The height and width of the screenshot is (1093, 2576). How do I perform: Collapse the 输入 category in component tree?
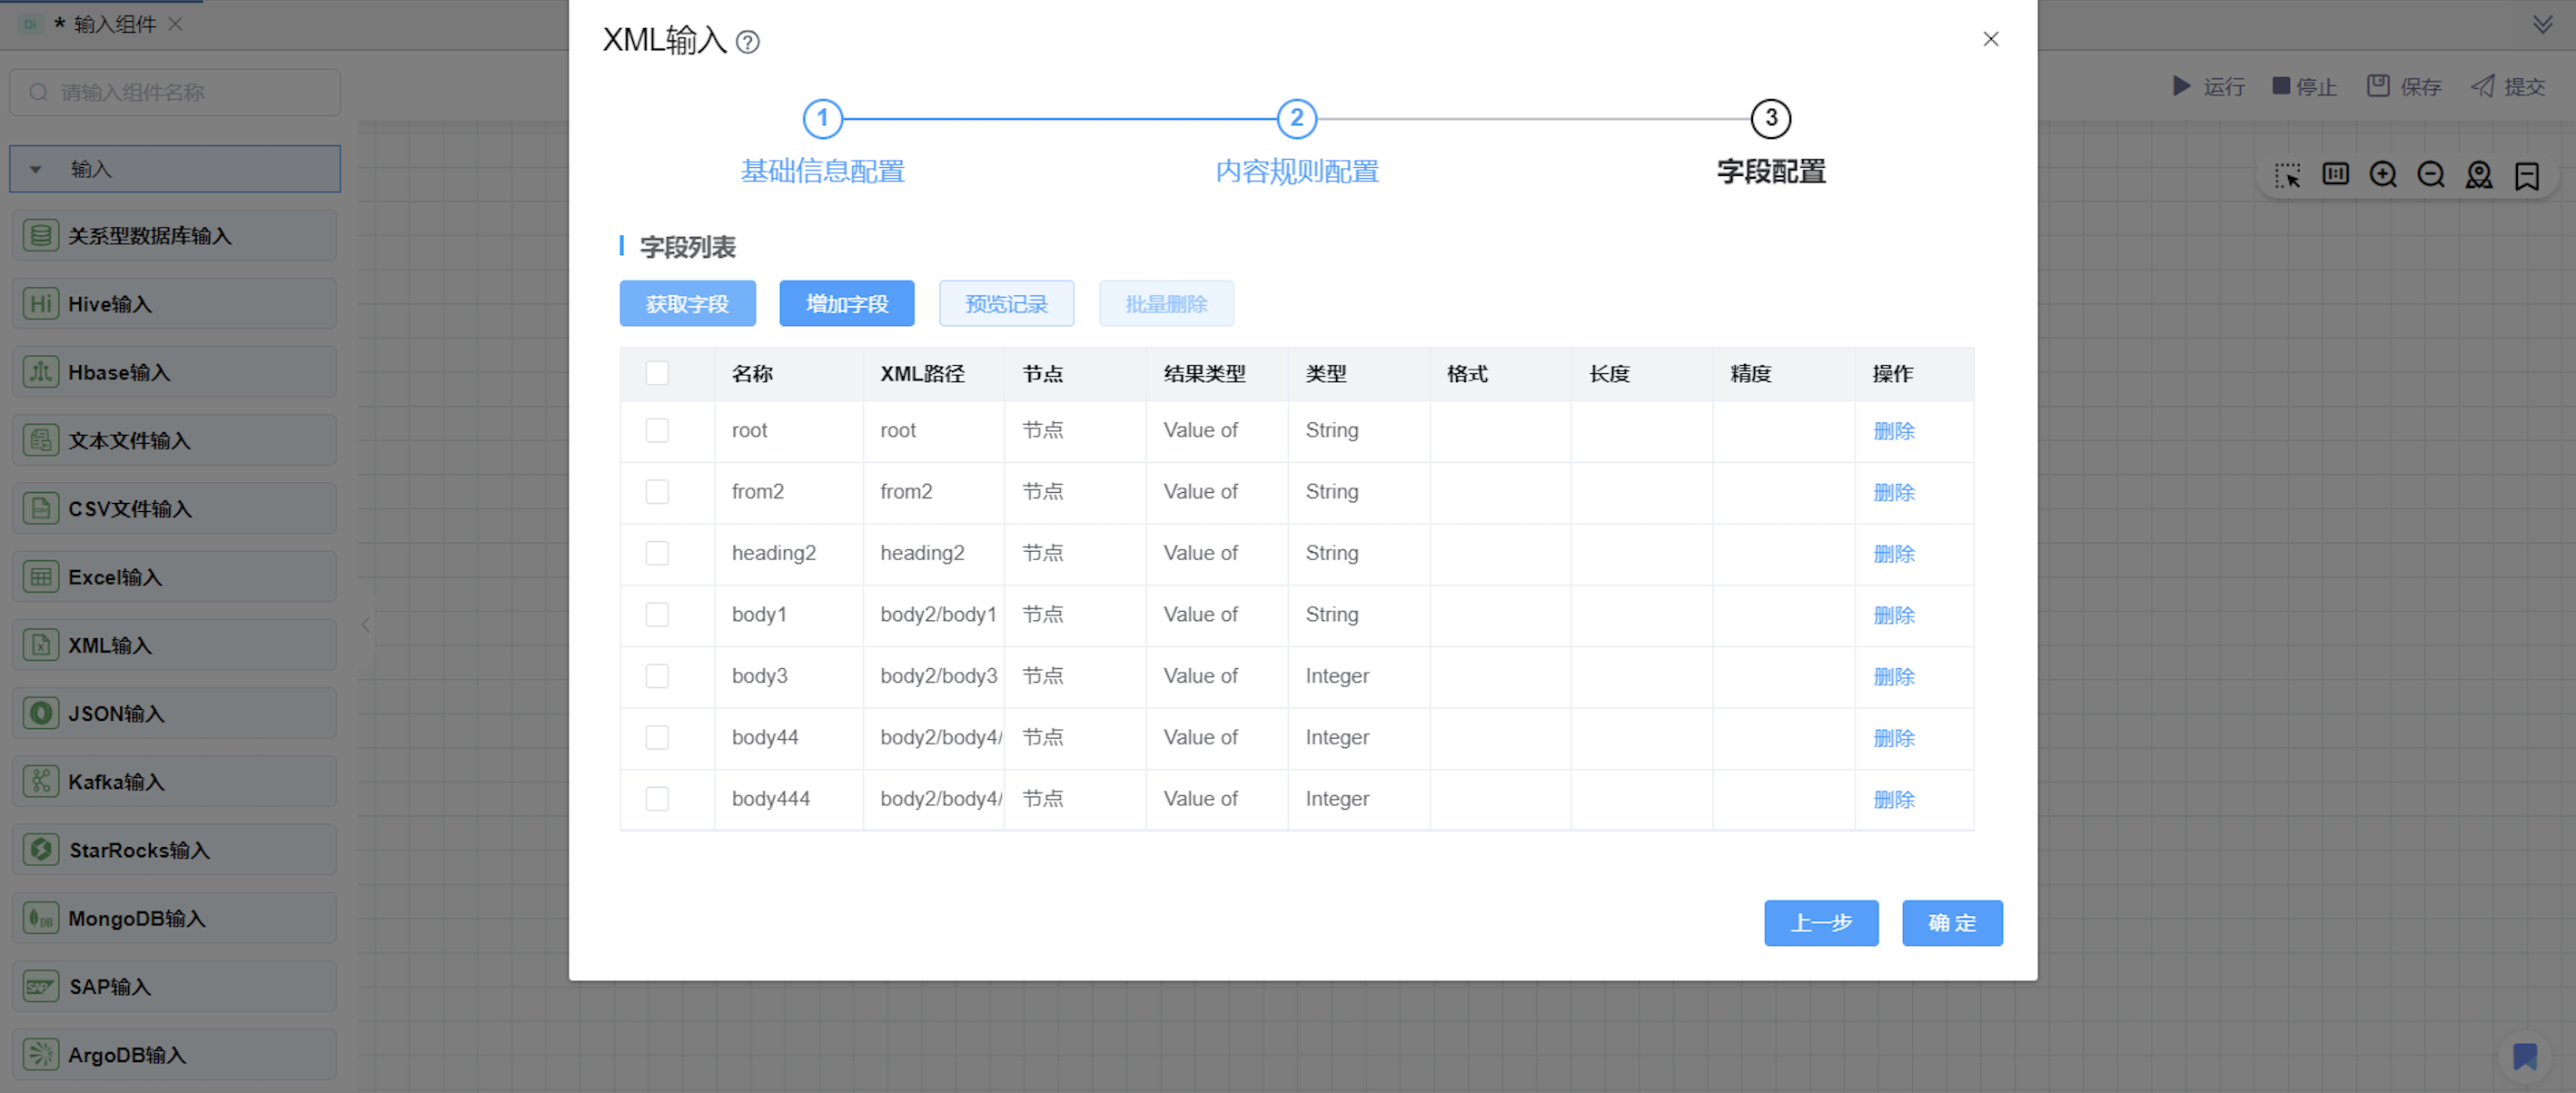36,170
